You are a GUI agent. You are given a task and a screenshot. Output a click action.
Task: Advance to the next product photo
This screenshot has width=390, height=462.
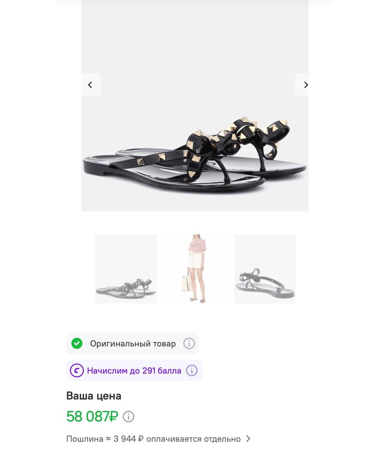303,85
